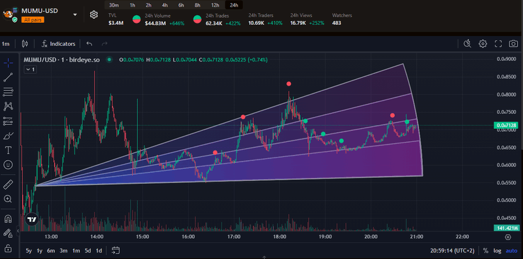Select the 6h stats timeframe

(181, 5)
